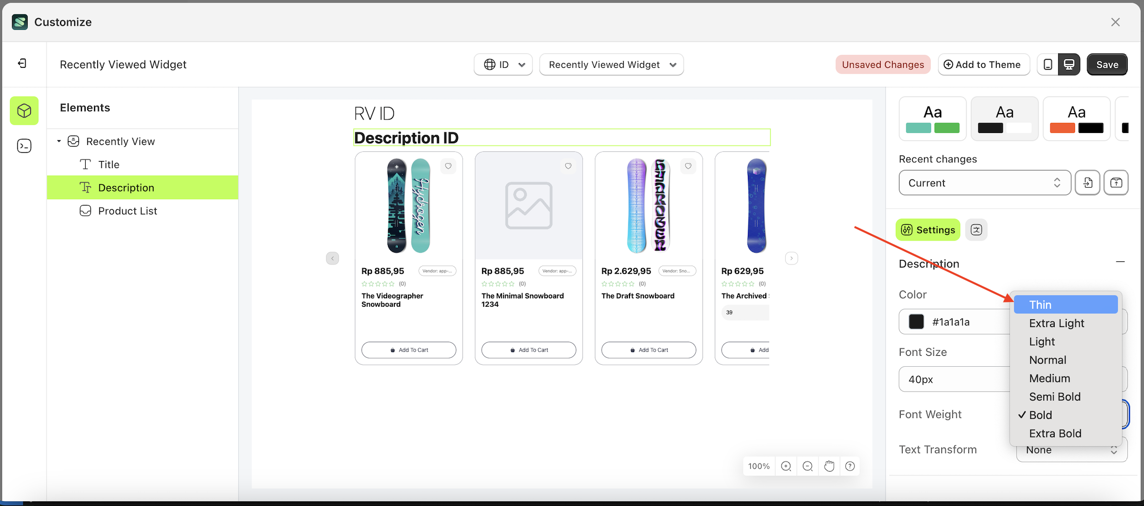This screenshot has height=506, width=1144.
Task: Open the Text Transform None dropdown
Action: pyautogui.click(x=1071, y=450)
